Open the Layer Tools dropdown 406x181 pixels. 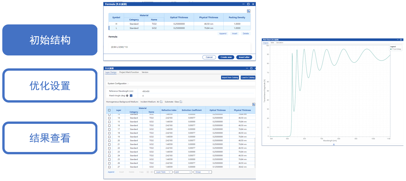click(x=163, y=172)
